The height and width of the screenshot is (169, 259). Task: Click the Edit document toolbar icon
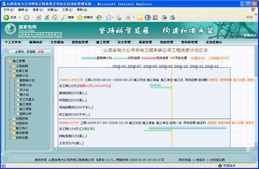point(128,17)
